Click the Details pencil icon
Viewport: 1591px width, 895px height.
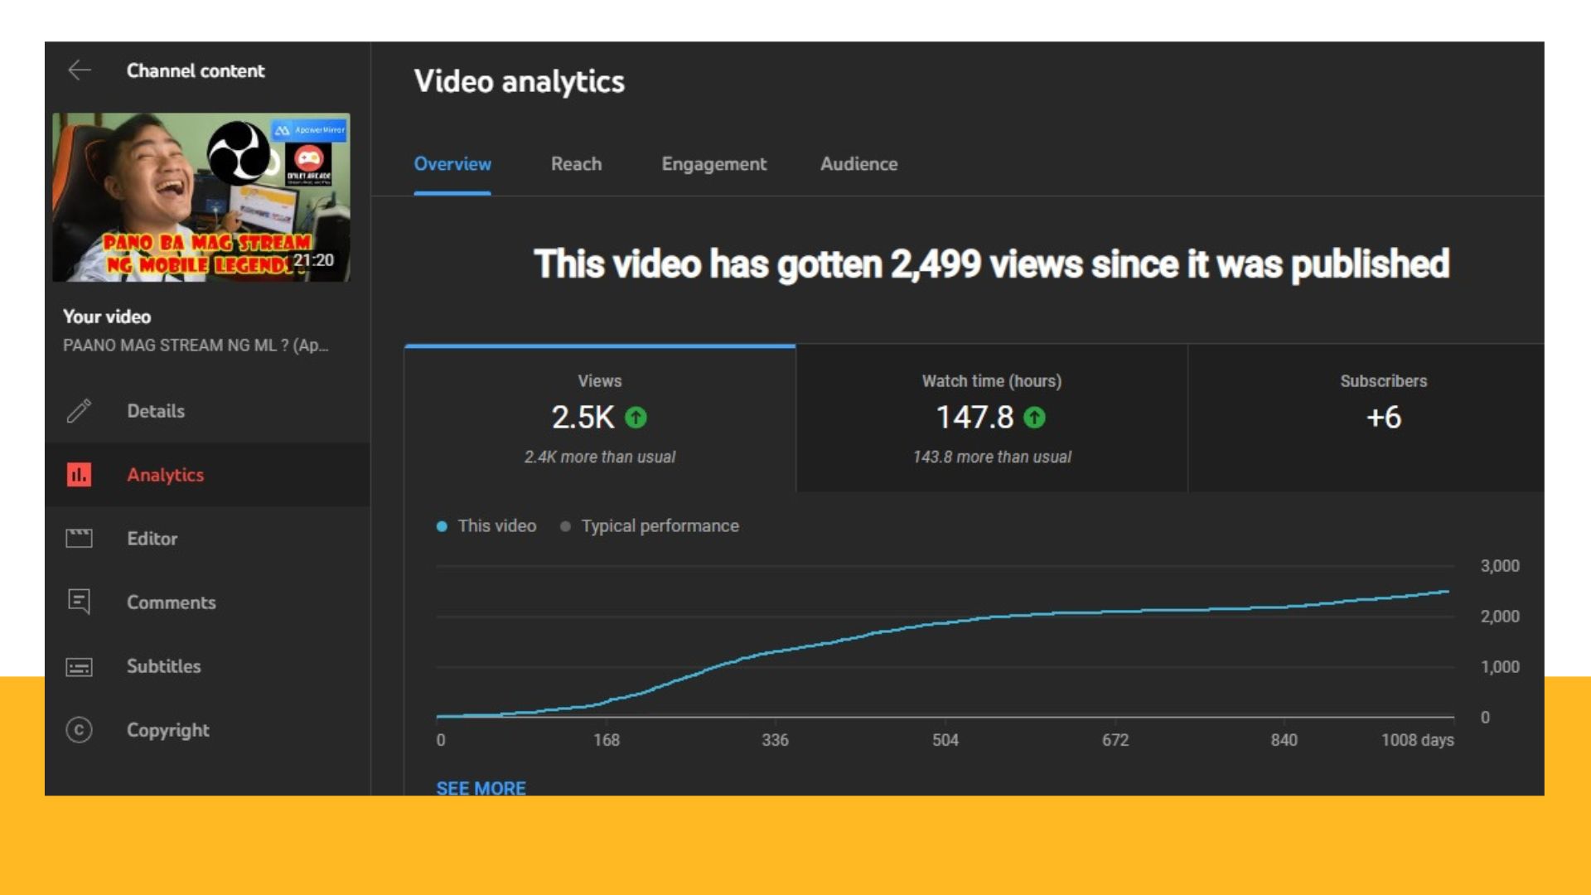(x=79, y=411)
